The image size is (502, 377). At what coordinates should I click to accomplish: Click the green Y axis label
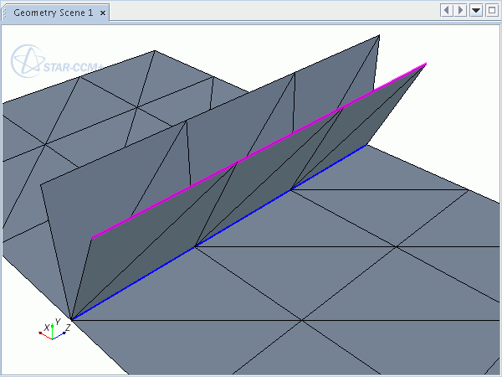(x=56, y=322)
